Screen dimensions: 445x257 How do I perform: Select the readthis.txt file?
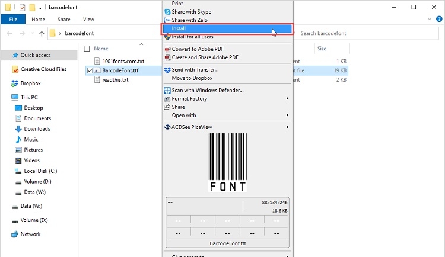tap(115, 80)
